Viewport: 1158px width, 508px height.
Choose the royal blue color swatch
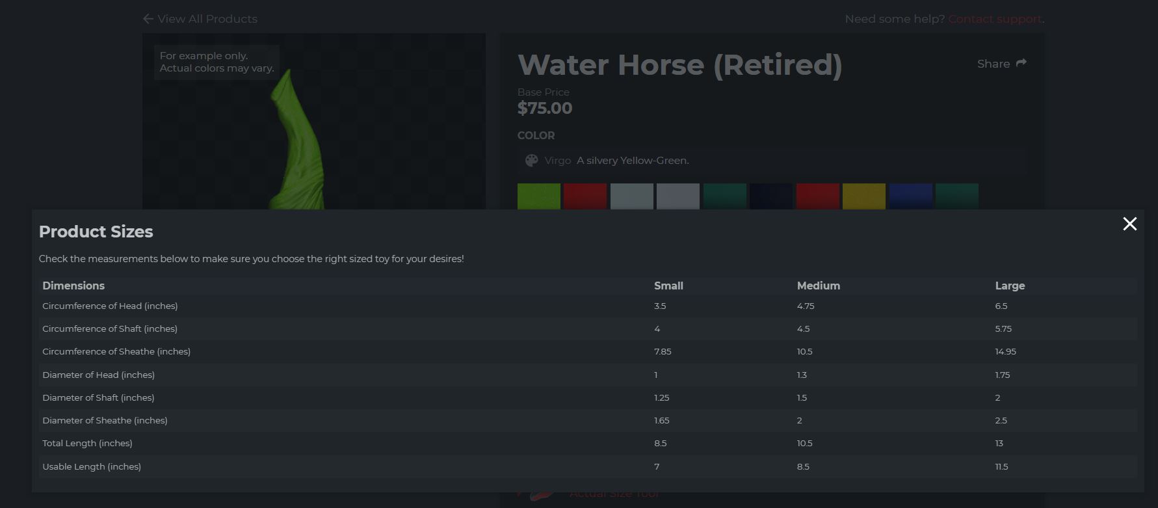(910, 196)
